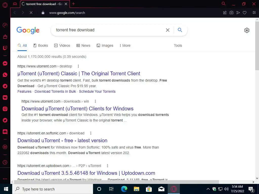
Task: Click the pen-and-square icon in address bar
Action: (225, 13)
